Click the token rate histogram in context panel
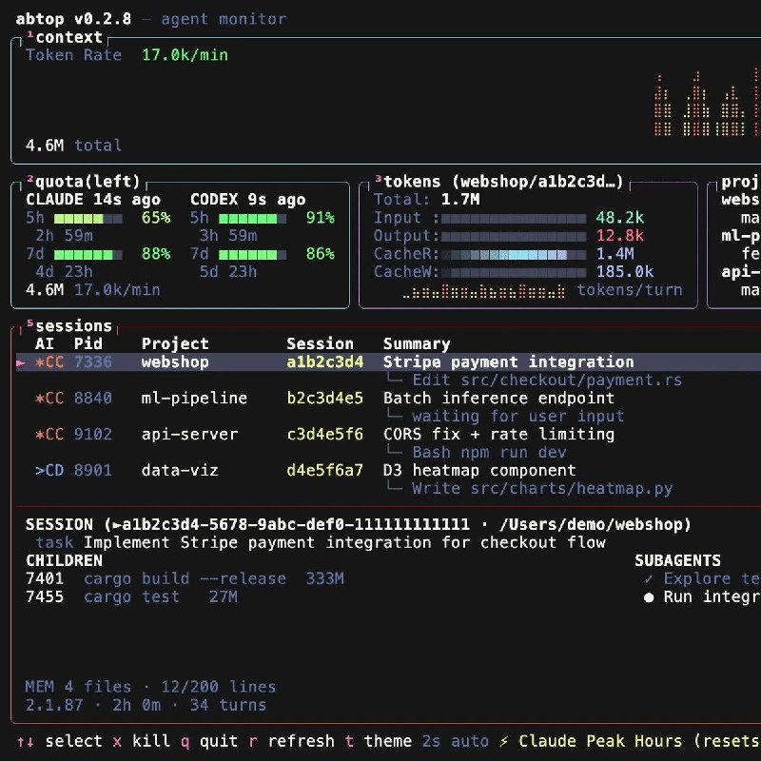The image size is (761, 761). (x=707, y=102)
